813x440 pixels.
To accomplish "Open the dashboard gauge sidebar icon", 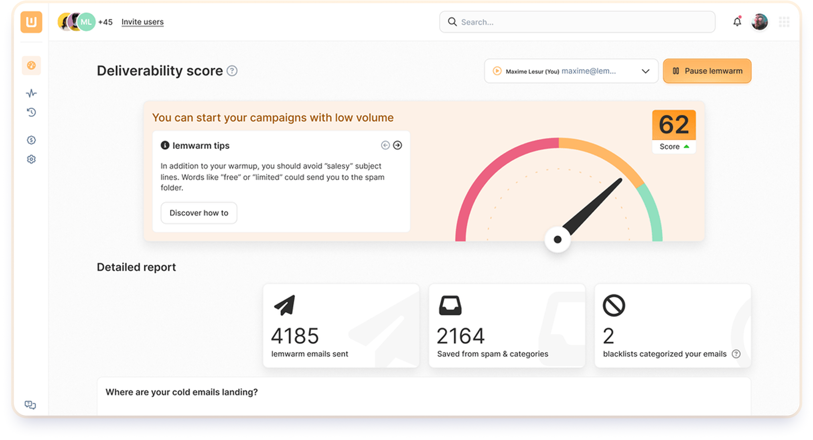I will pyautogui.click(x=31, y=65).
